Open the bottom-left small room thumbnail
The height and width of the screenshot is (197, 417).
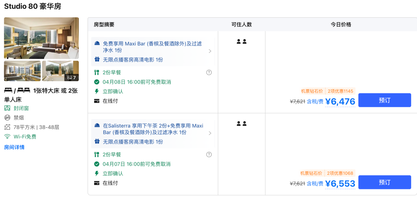pyautogui.click(x=22, y=71)
